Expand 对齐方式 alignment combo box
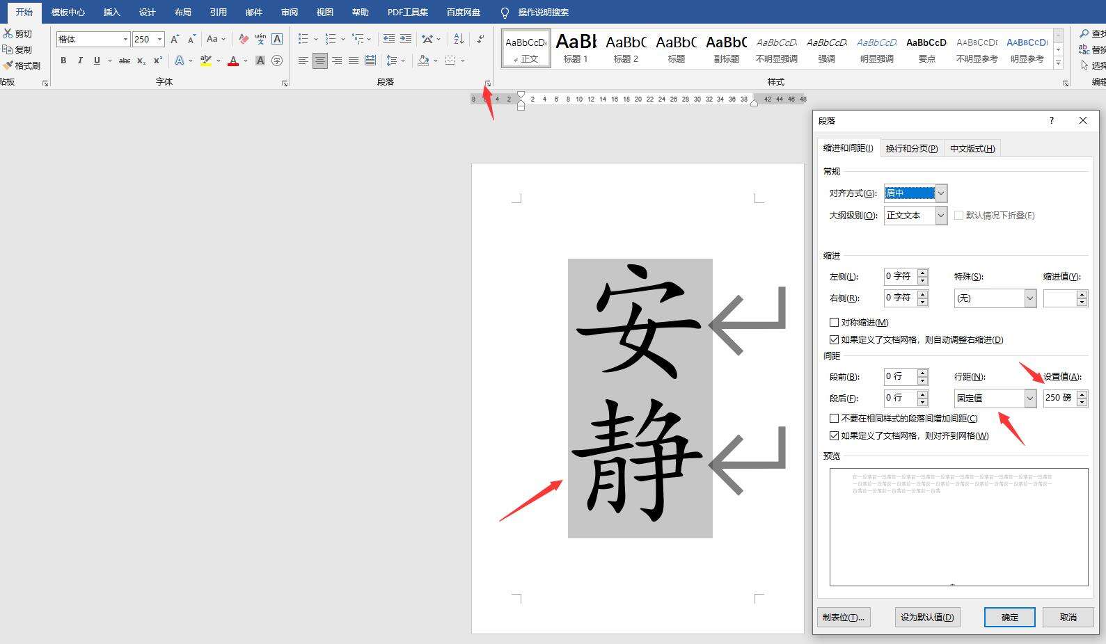The height and width of the screenshot is (644, 1106). [x=941, y=193]
